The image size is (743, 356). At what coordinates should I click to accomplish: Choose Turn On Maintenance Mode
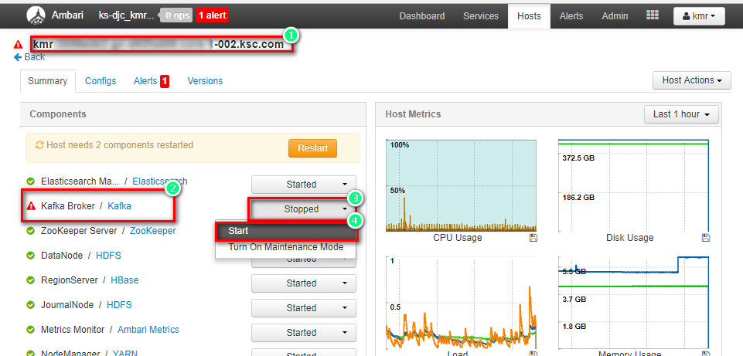[x=285, y=247]
